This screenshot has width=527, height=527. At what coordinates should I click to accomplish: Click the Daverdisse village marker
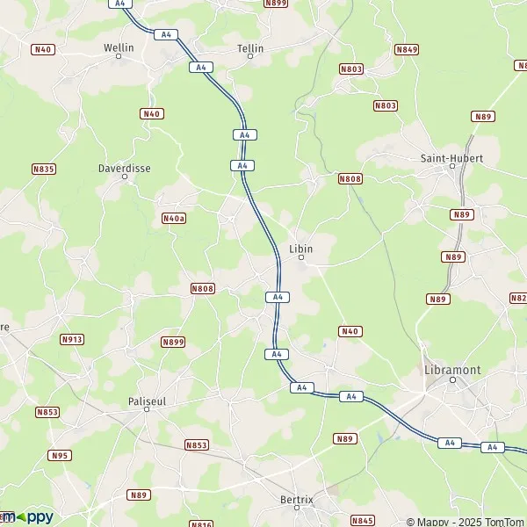click(x=125, y=177)
